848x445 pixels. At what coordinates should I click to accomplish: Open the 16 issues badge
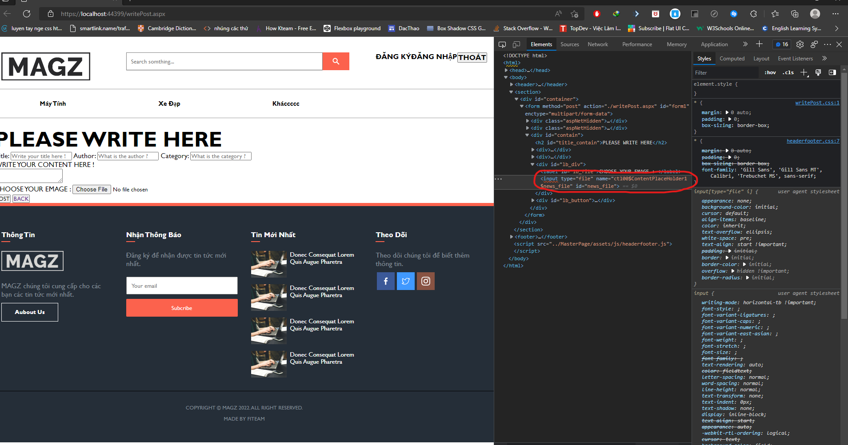(782, 44)
